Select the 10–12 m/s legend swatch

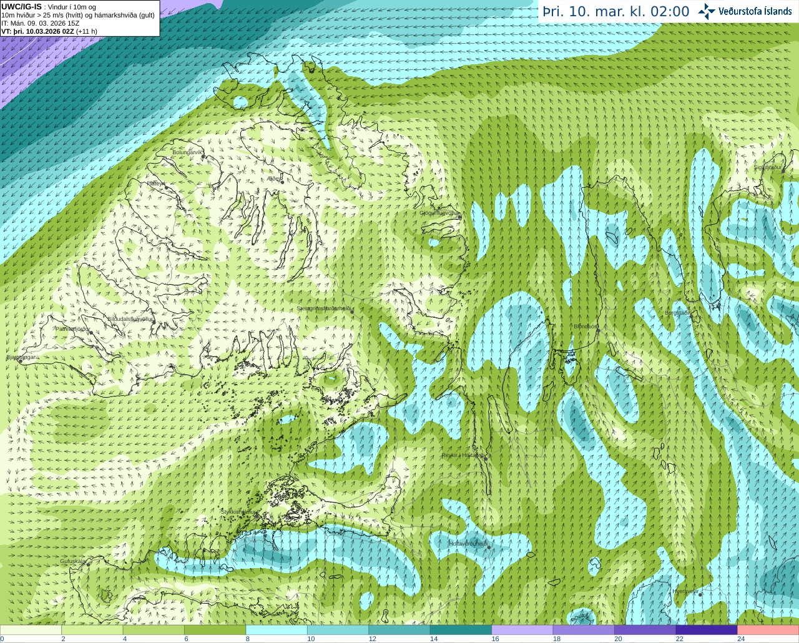(338, 630)
